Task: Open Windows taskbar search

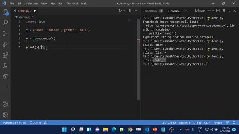Action: click(x=73, y=130)
